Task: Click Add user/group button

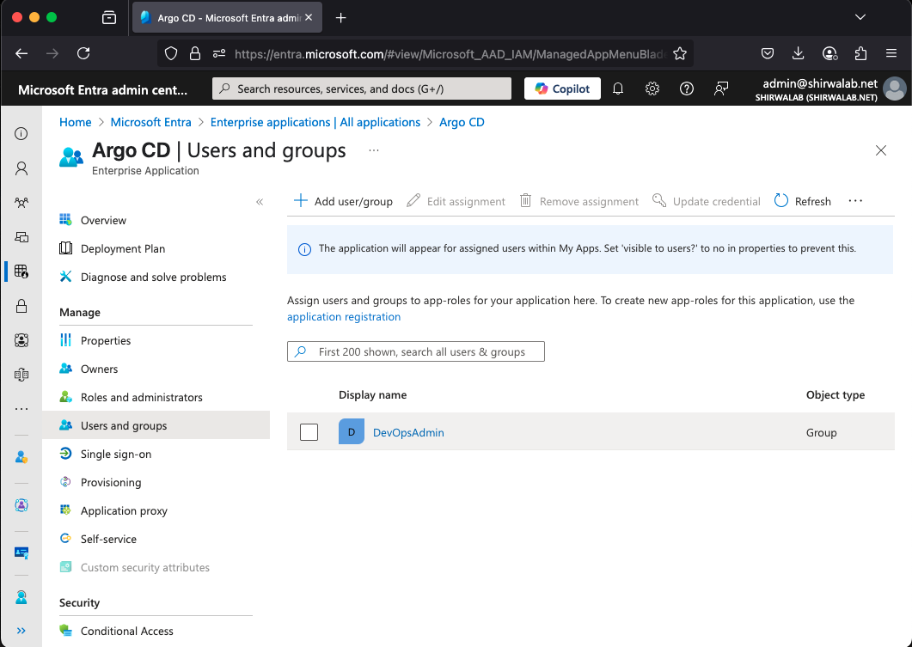Action: (343, 201)
